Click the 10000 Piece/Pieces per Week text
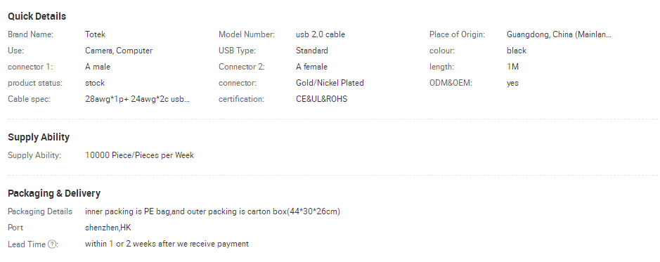This screenshot has width=660, height=262. tap(139, 155)
